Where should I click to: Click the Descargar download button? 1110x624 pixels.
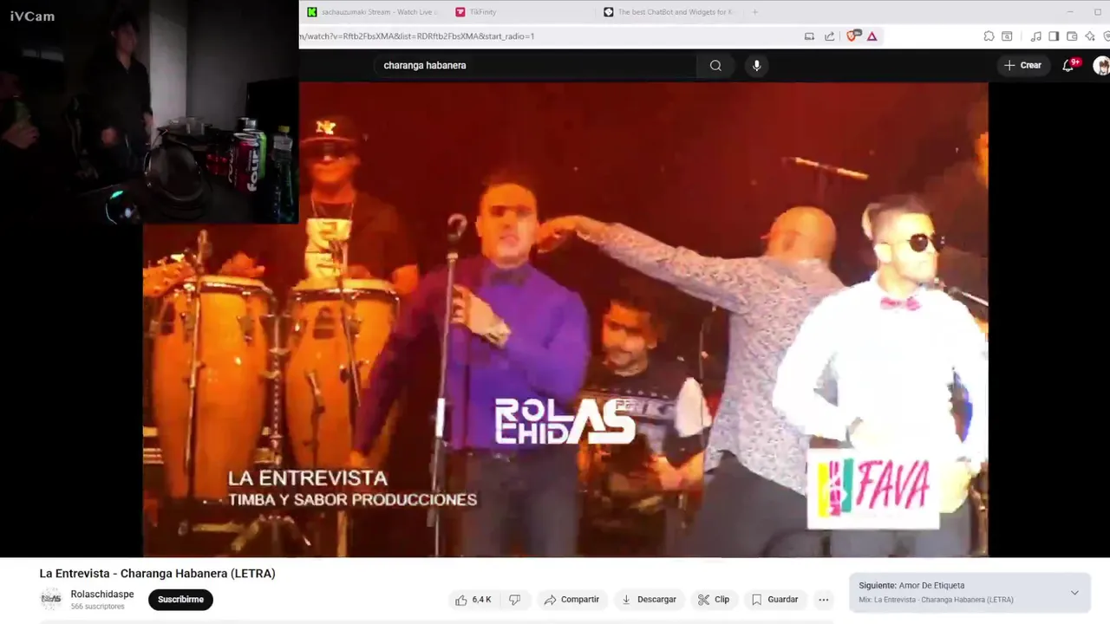(x=649, y=600)
